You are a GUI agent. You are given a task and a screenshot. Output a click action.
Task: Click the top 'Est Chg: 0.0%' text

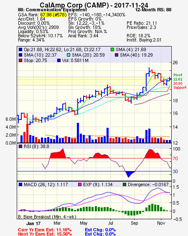click(x=100, y=230)
